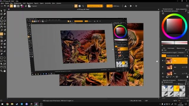Select the Freehand Selection tool

coord(5,61)
